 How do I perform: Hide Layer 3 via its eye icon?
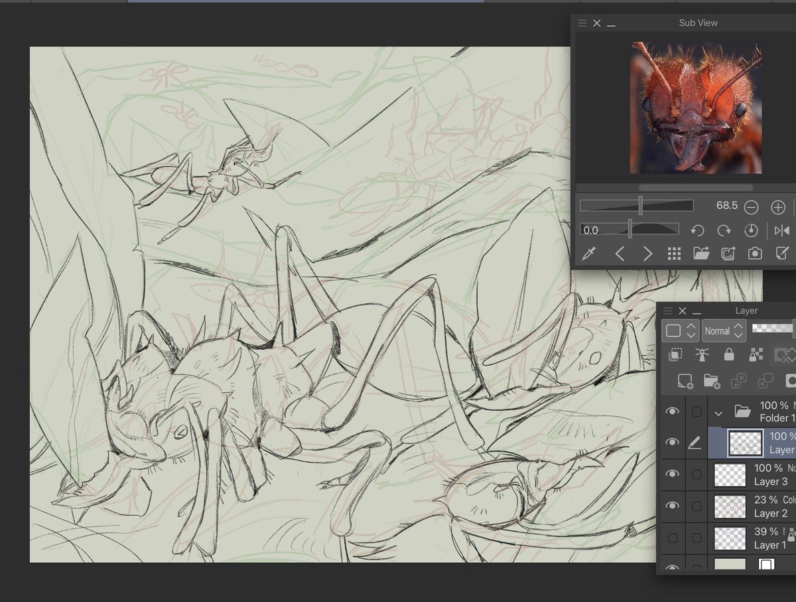click(x=673, y=474)
